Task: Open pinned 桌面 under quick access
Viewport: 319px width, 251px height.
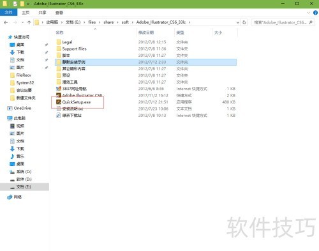Action: [20, 45]
